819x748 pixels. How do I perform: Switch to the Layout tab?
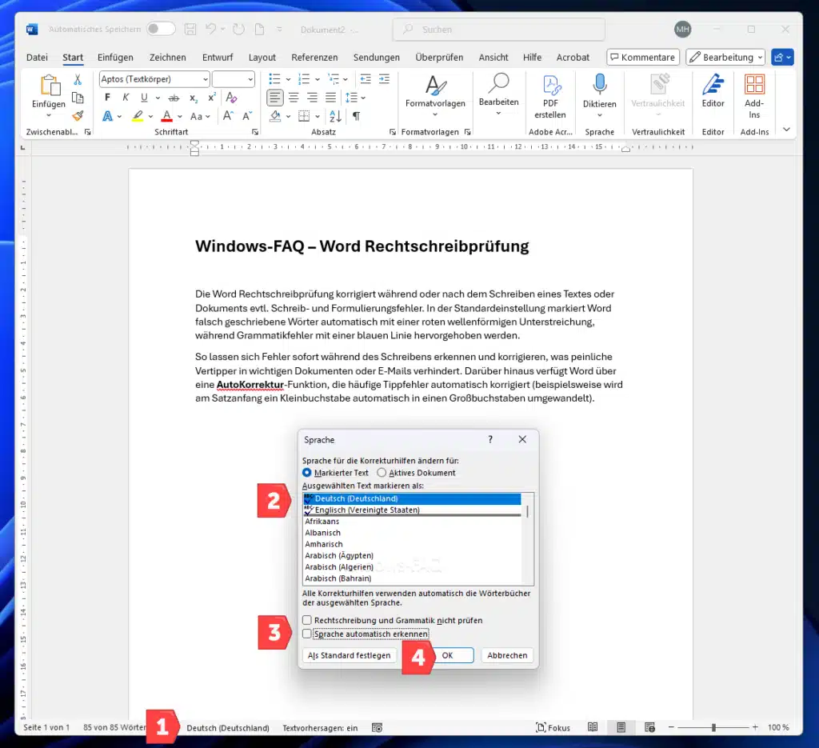[x=262, y=58]
